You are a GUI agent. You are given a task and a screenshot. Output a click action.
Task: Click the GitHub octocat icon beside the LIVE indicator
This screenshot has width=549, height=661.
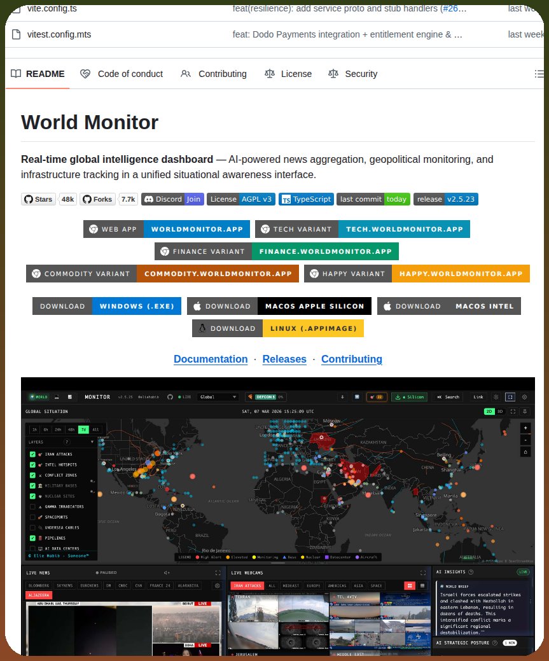tap(170, 397)
